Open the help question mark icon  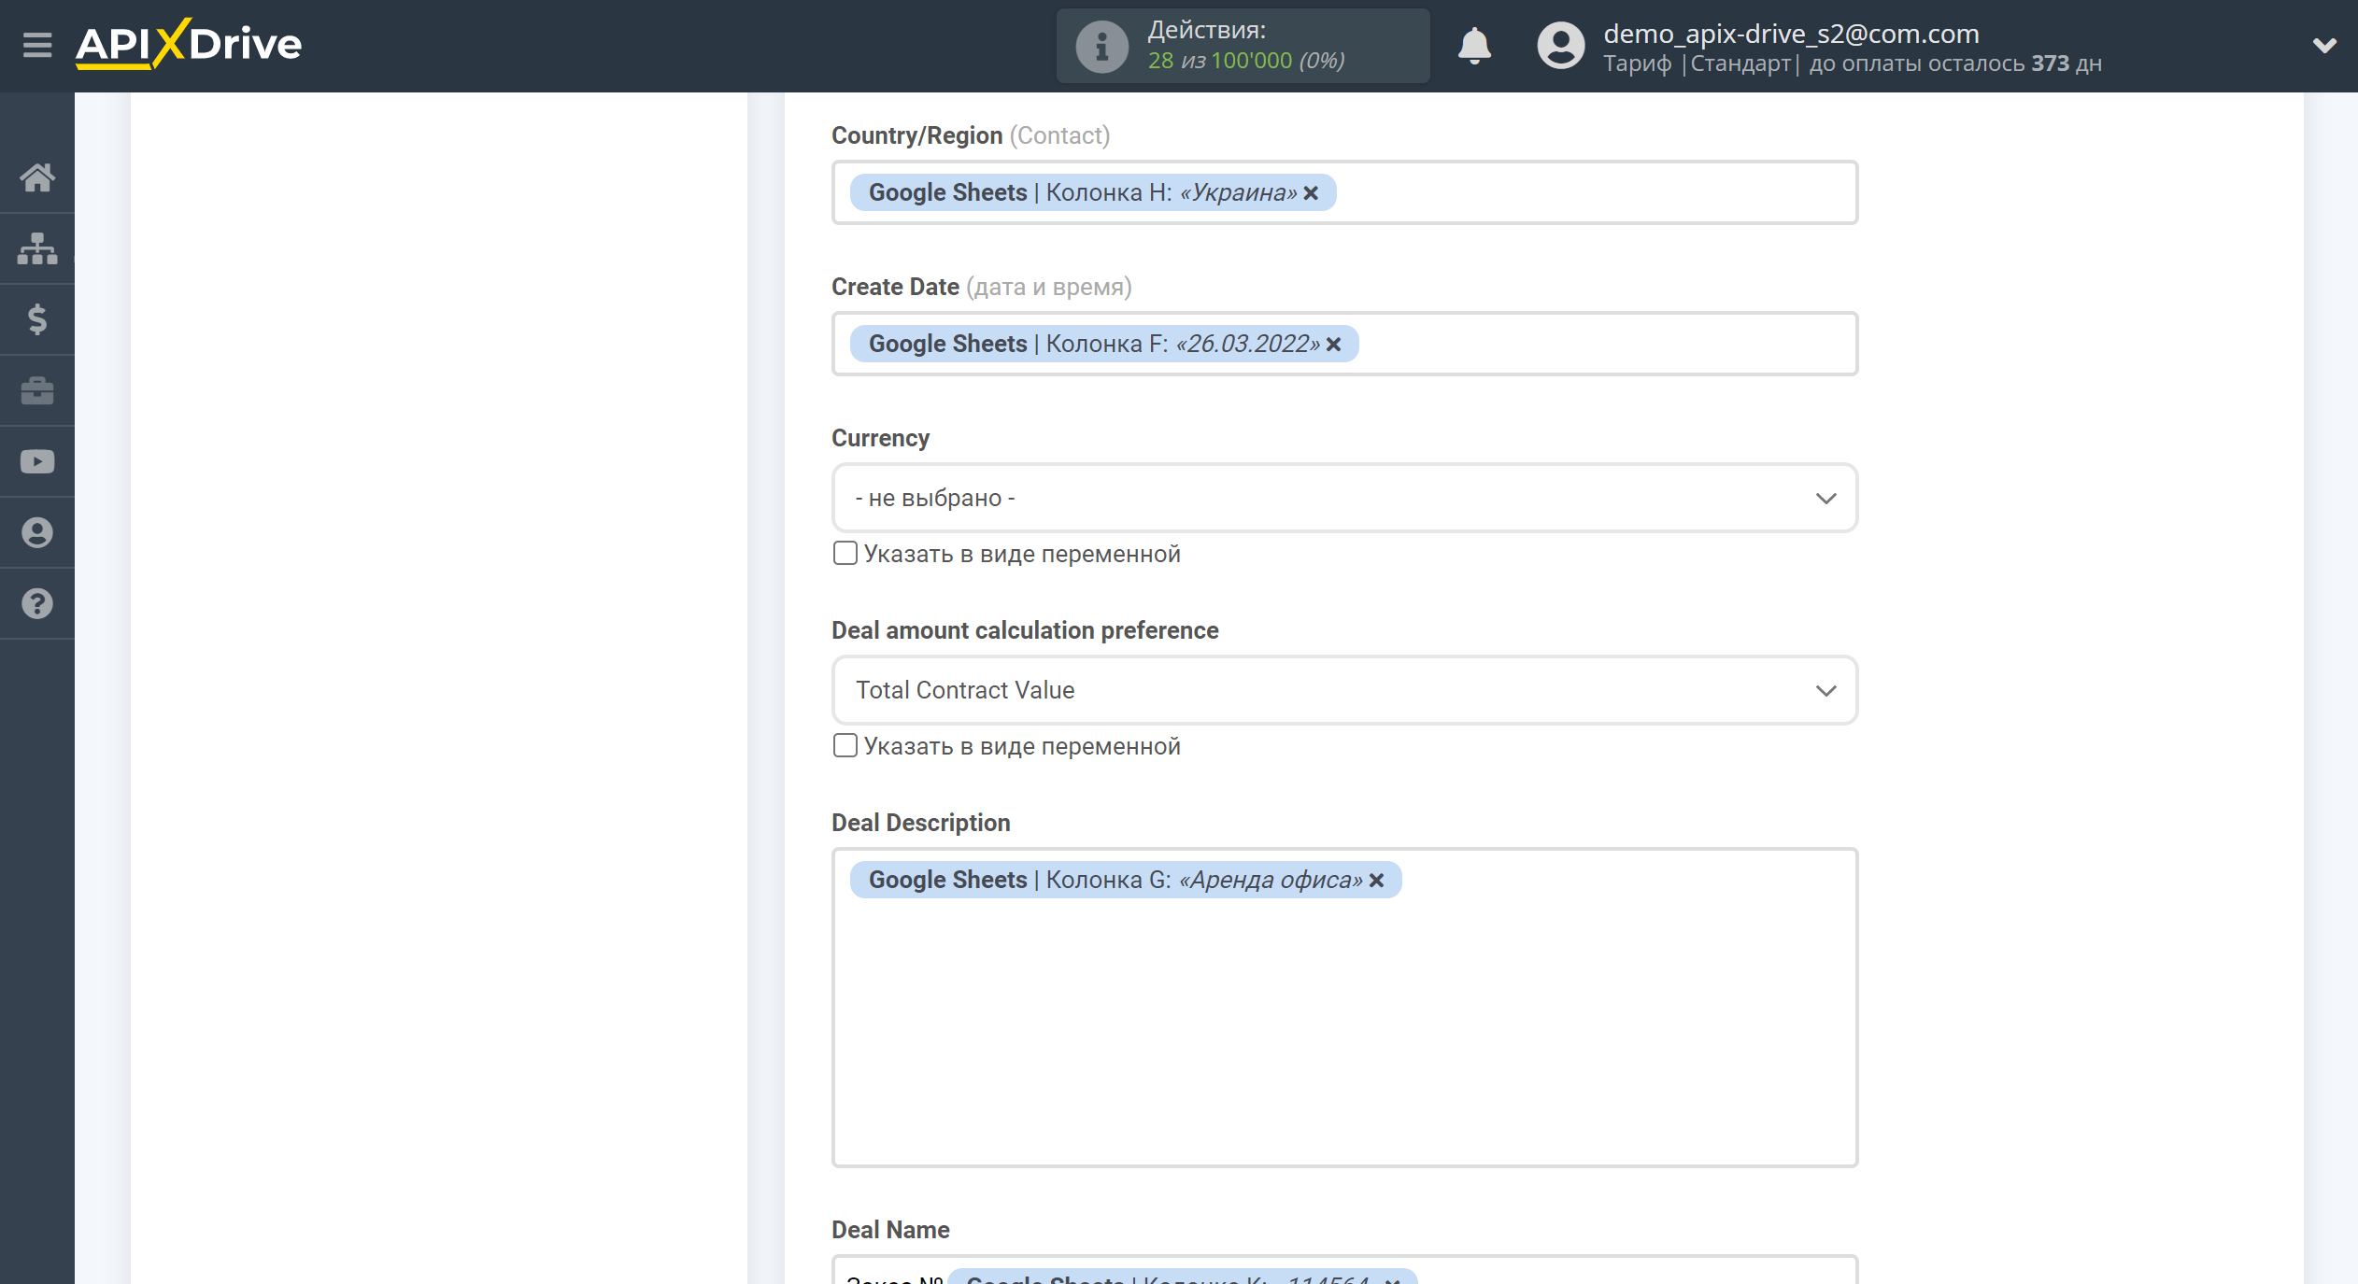pyautogui.click(x=37, y=603)
